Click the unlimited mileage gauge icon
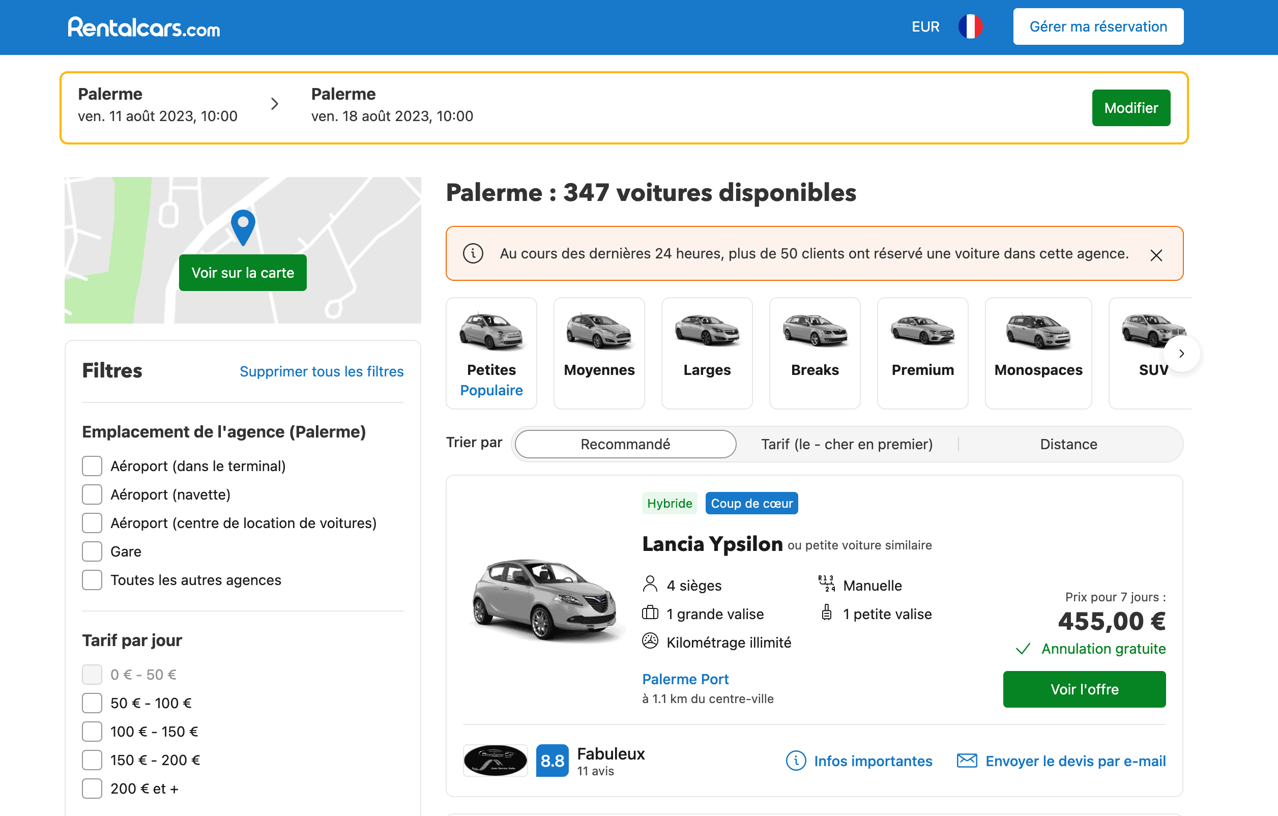1278x816 pixels. coord(650,641)
